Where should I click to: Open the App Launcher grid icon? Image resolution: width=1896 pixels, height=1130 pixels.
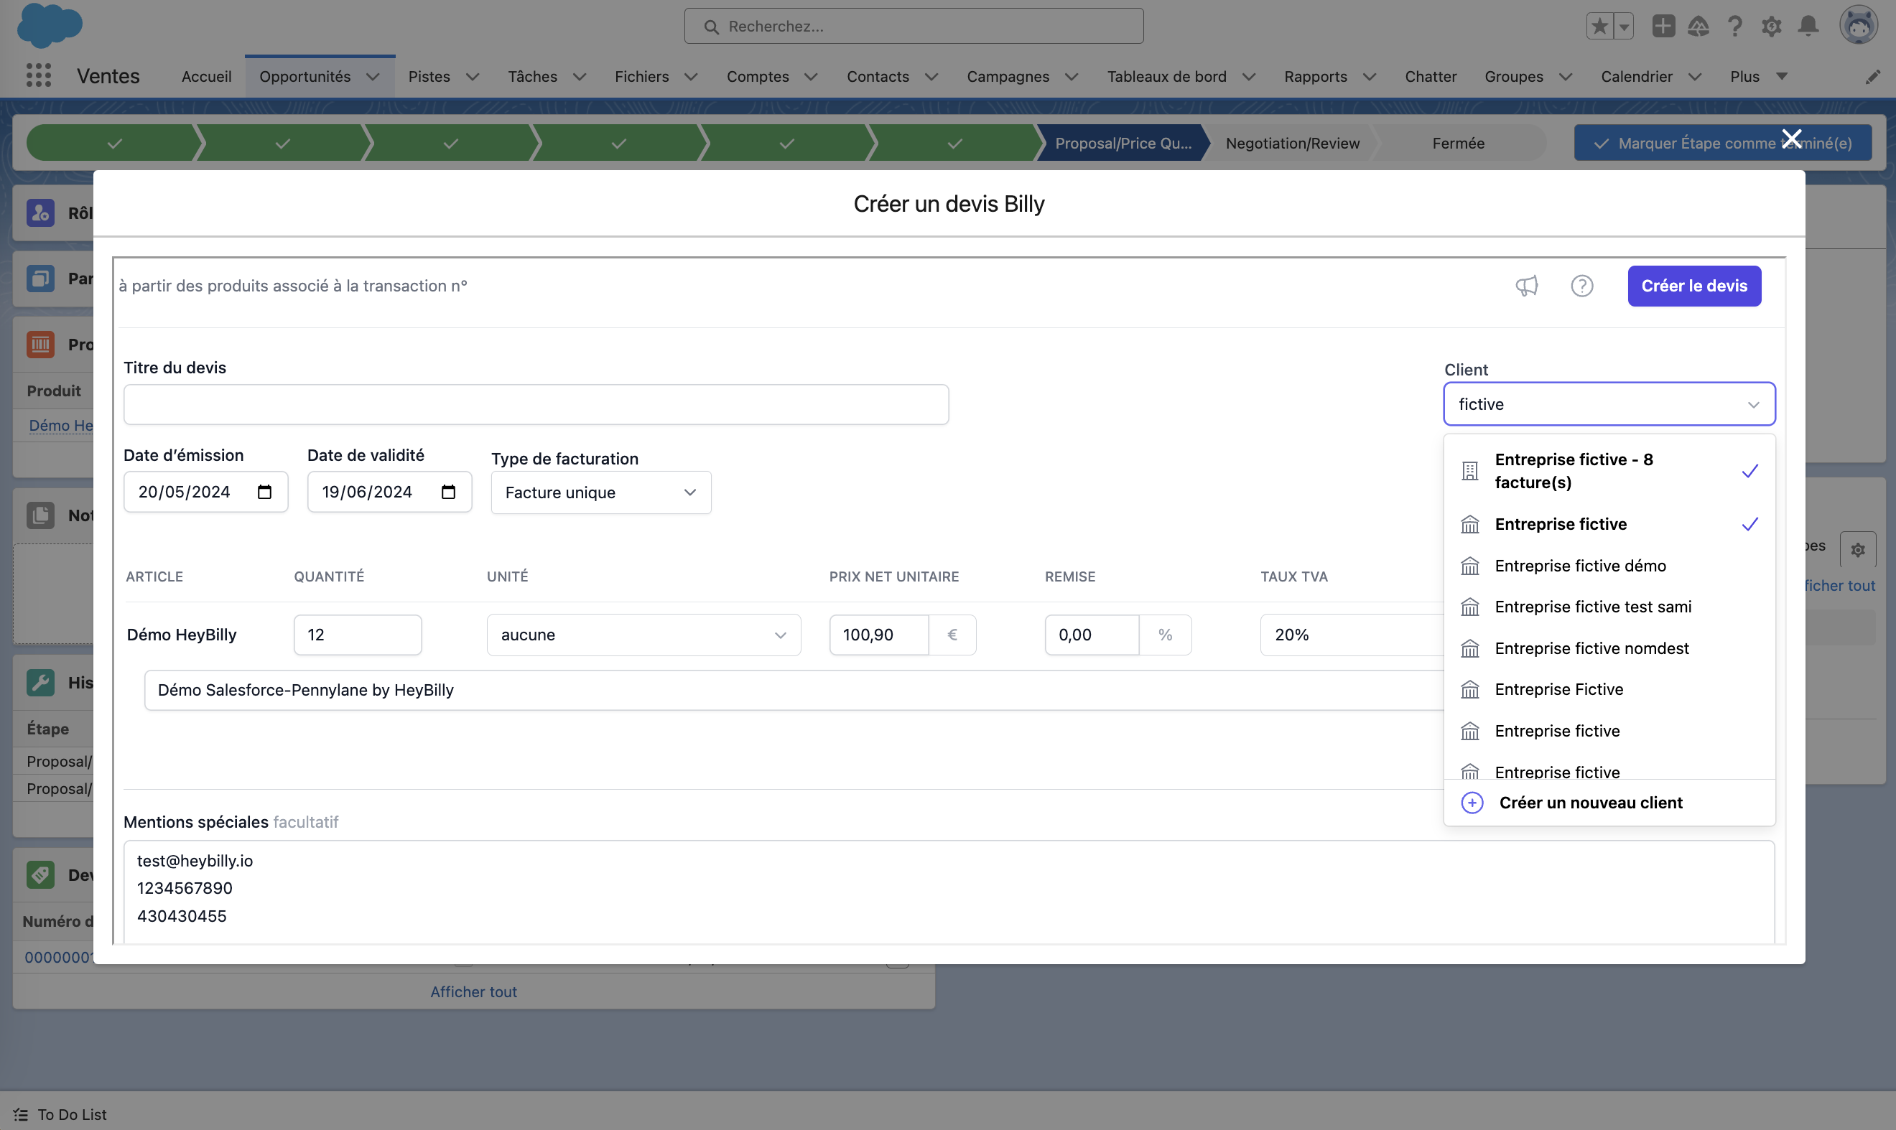[x=38, y=75]
